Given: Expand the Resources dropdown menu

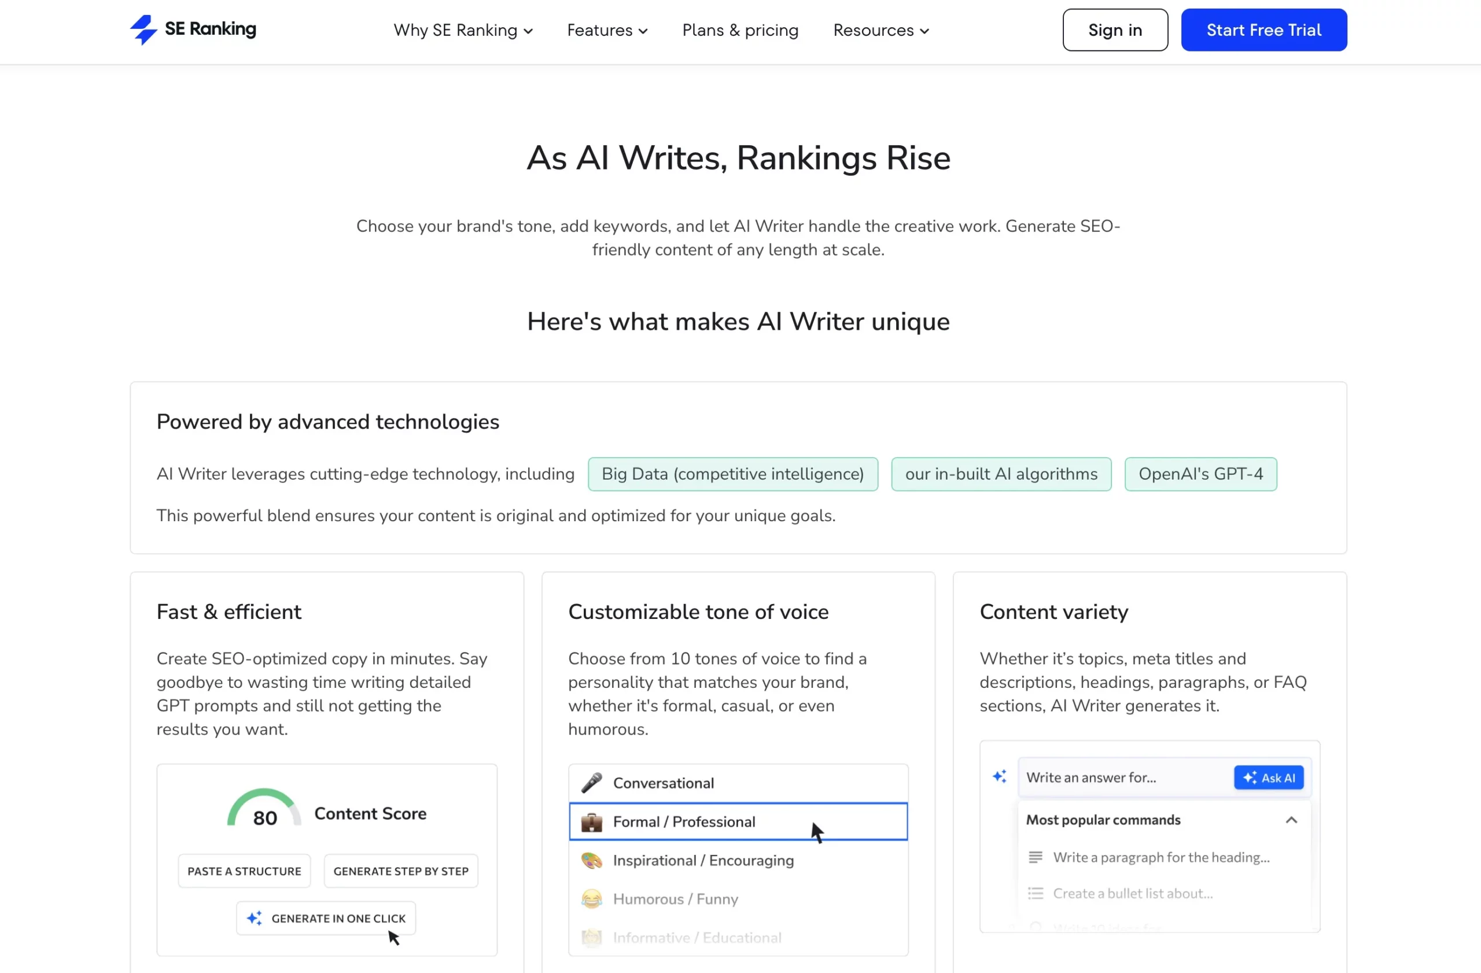Looking at the screenshot, I should [882, 30].
